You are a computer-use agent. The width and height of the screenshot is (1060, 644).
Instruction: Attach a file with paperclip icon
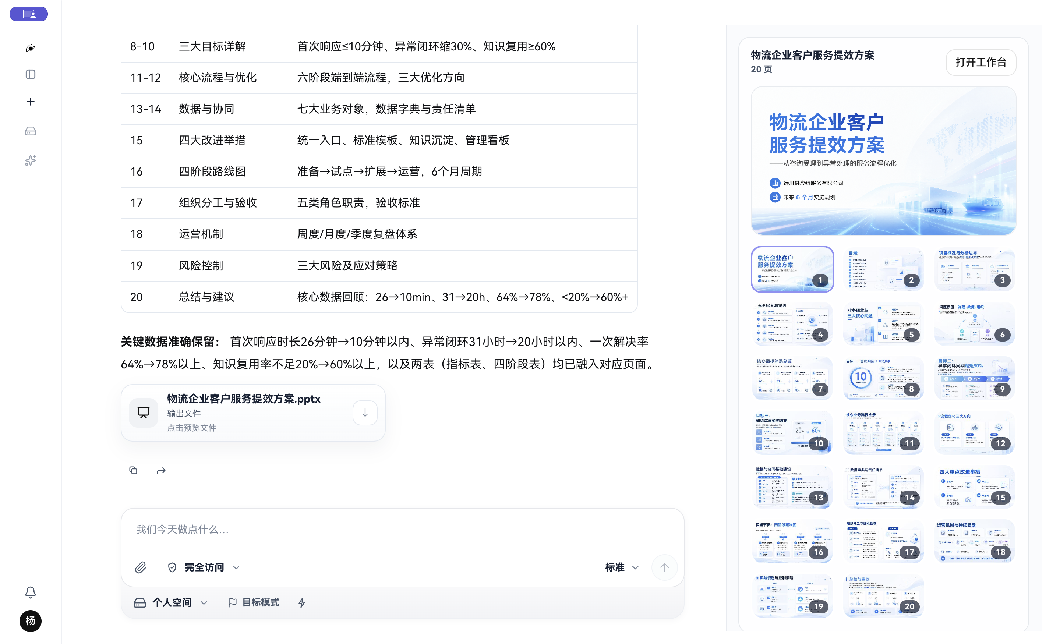(x=141, y=567)
